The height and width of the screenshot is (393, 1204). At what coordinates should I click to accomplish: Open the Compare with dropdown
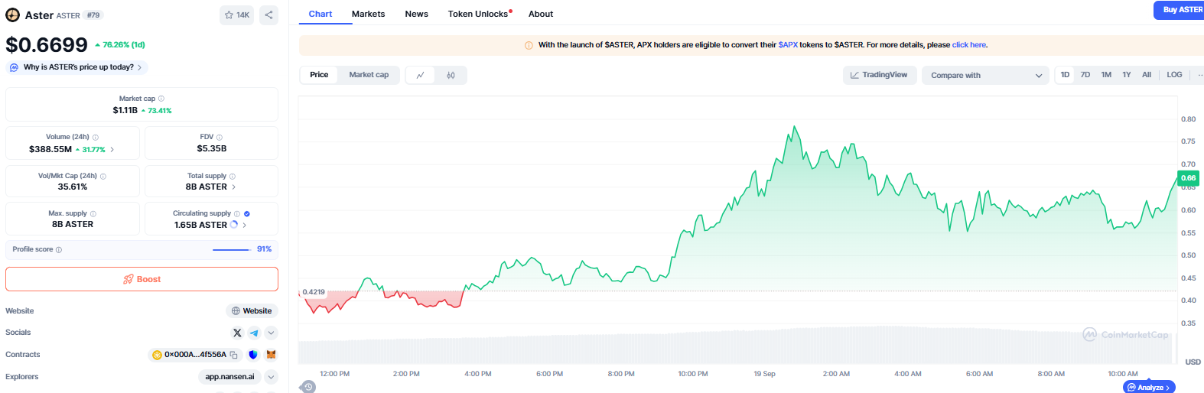(985, 76)
